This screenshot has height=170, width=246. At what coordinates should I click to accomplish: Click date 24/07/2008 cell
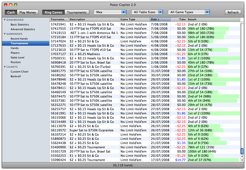coord(160,139)
